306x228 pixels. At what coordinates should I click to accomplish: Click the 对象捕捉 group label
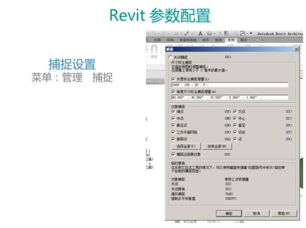(178, 107)
